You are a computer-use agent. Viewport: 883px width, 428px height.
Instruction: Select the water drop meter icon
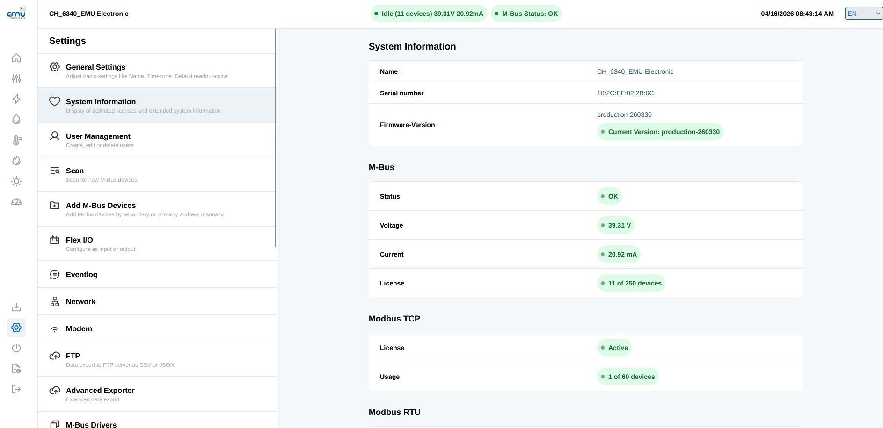point(16,120)
